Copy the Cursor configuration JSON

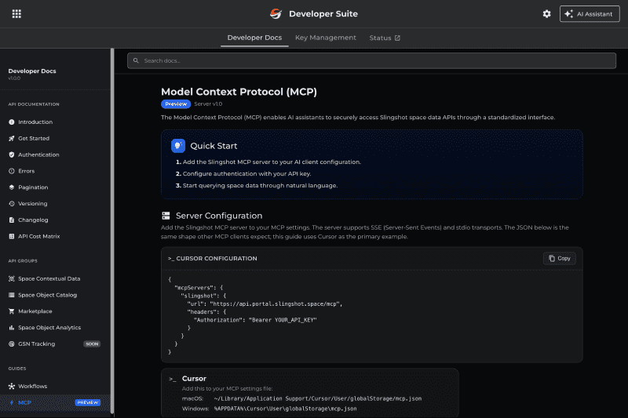pyautogui.click(x=560, y=258)
